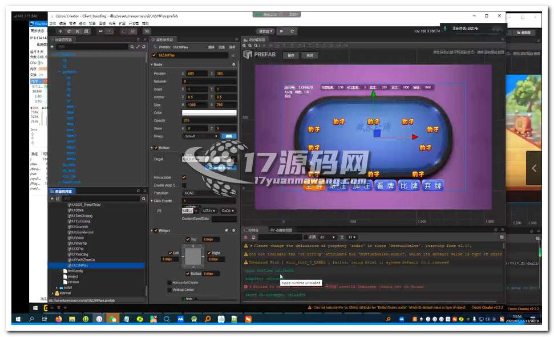Toggle the UIZJHPlay node active checkbox
554x337 pixels.
(154, 55)
